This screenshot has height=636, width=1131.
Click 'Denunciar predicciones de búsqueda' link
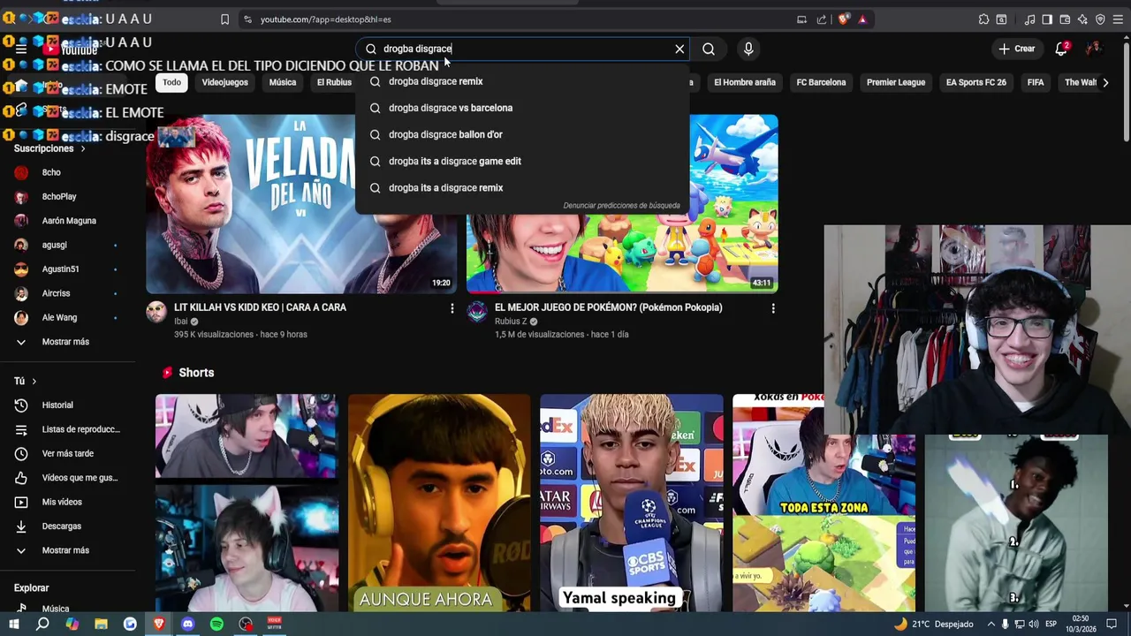(x=621, y=206)
